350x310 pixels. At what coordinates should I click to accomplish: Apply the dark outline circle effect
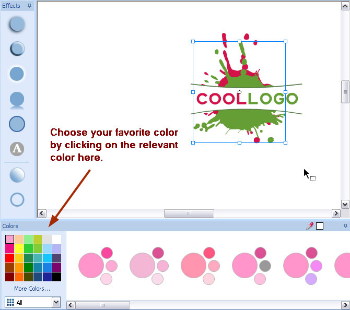click(x=17, y=124)
